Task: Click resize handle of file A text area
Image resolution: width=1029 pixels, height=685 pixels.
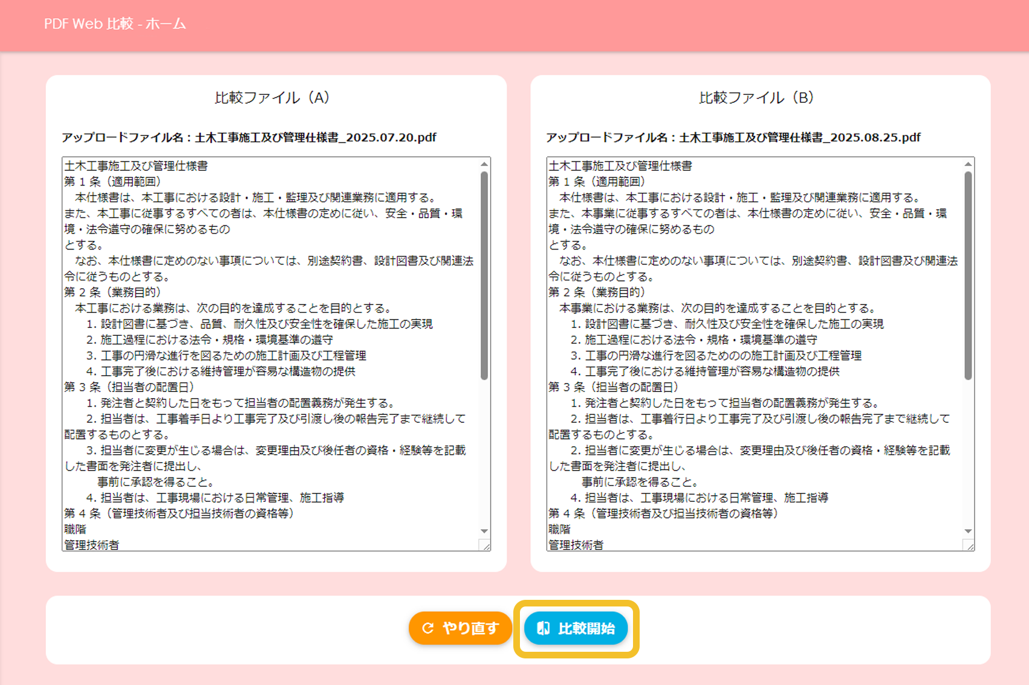Action: (485, 545)
